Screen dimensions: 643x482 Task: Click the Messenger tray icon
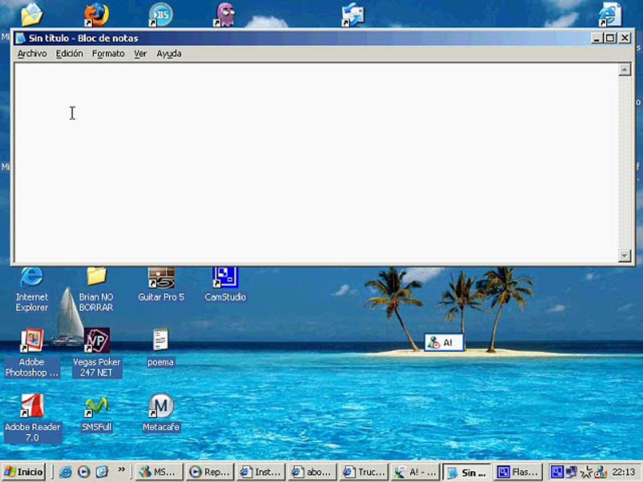point(600,472)
